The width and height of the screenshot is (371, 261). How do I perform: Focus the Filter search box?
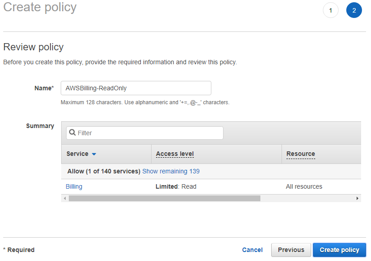coord(145,133)
